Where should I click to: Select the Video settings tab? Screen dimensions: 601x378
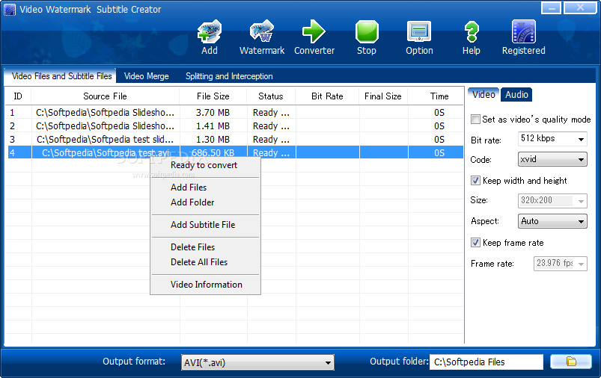(483, 94)
